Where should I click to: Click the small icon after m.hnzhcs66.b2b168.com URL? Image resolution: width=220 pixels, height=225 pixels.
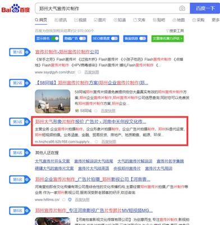pyautogui.click(x=97, y=142)
